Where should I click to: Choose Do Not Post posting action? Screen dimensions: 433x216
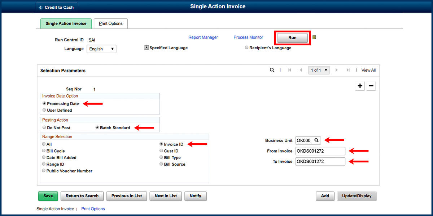point(44,128)
